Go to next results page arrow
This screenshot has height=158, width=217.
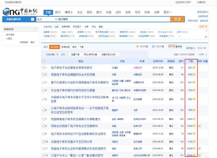click(206, 55)
